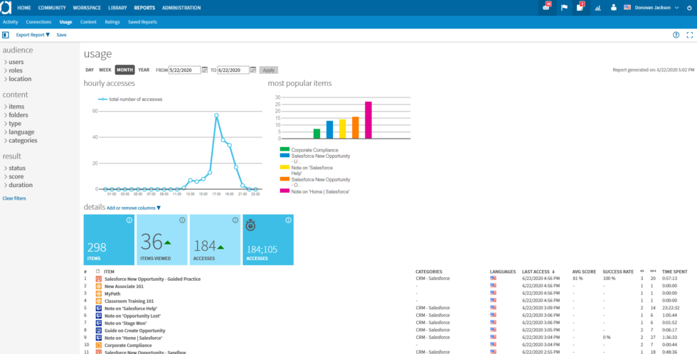
Task: Open Add or remove columns dropdown
Action: click(134, 208)
